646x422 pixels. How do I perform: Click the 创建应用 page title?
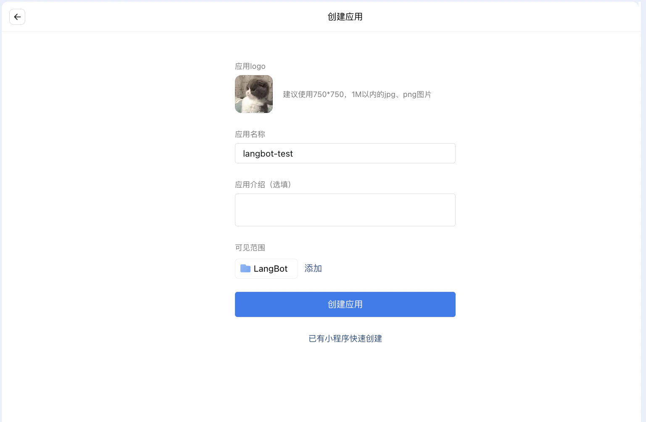tap(345, 17)
